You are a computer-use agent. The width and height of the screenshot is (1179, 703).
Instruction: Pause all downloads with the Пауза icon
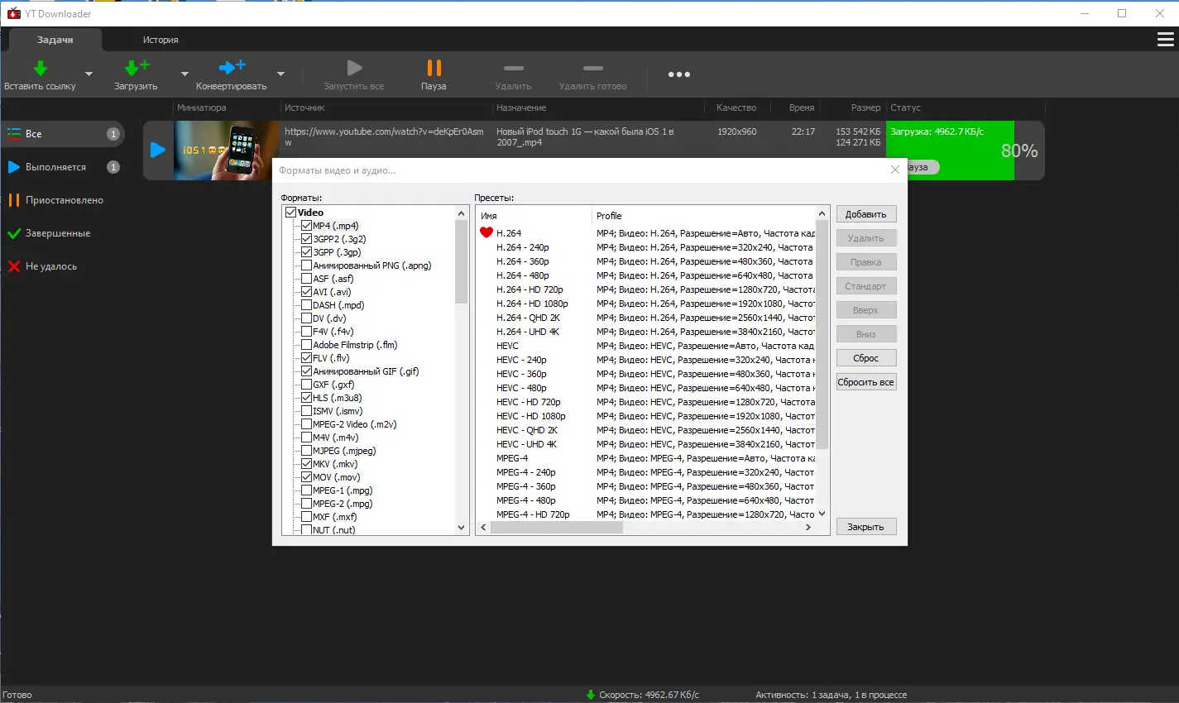coord(433,69)
